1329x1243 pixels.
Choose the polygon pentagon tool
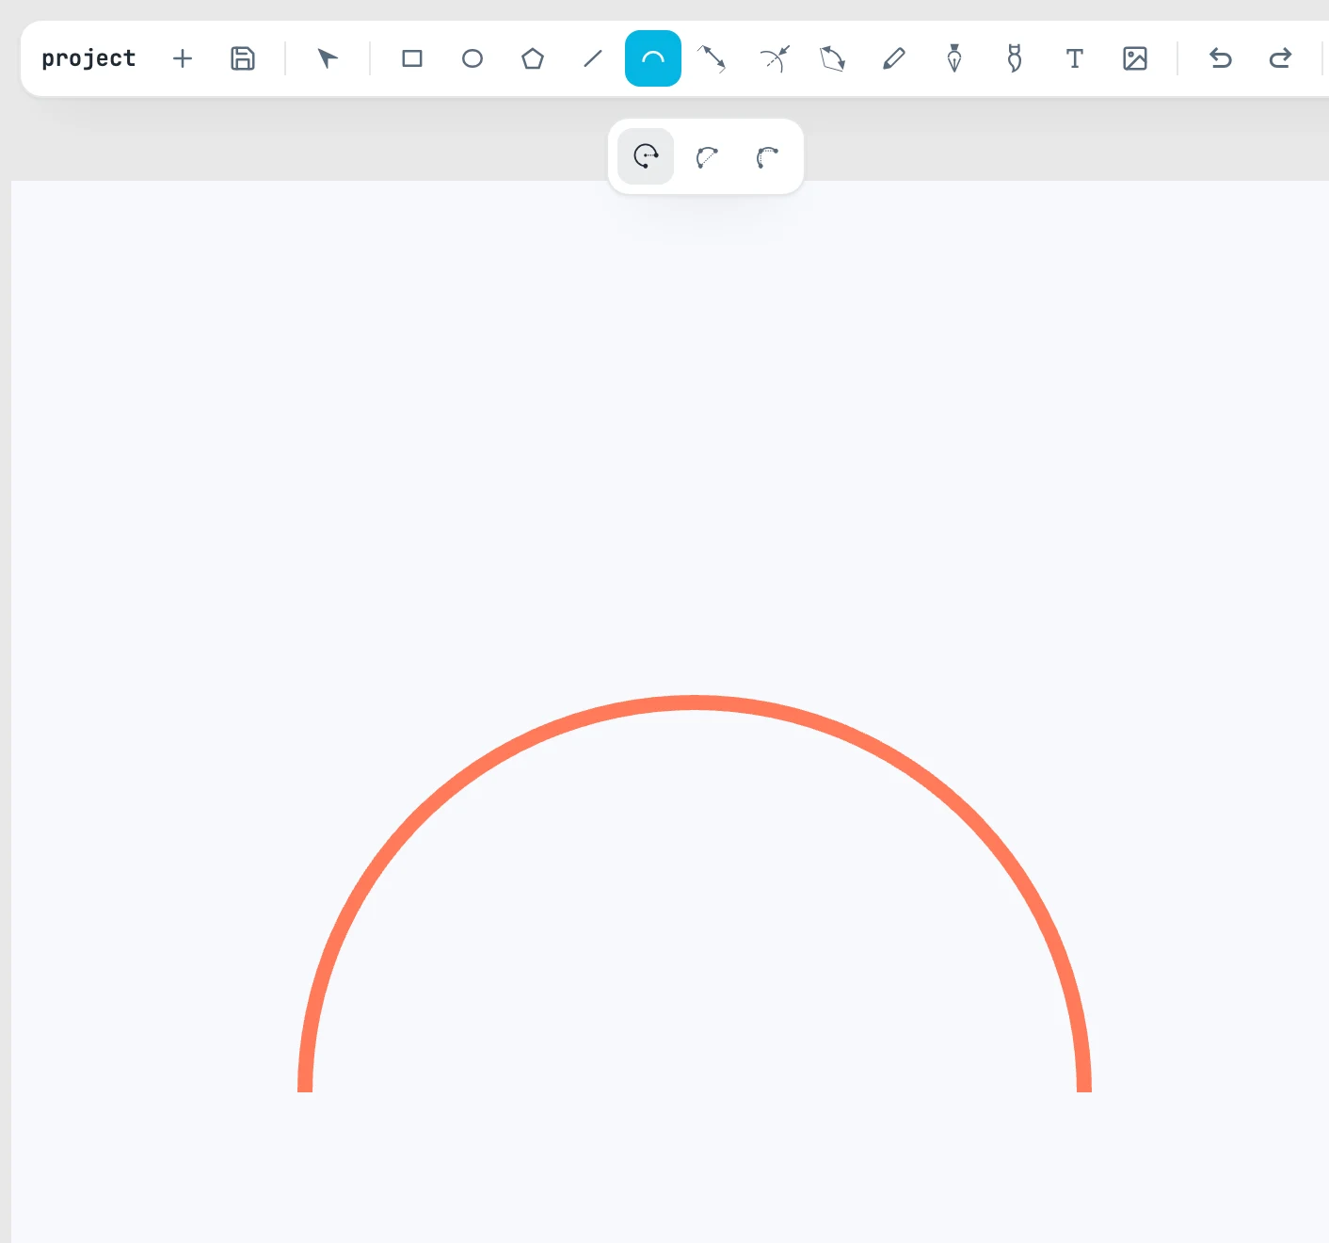coord(533,58)
